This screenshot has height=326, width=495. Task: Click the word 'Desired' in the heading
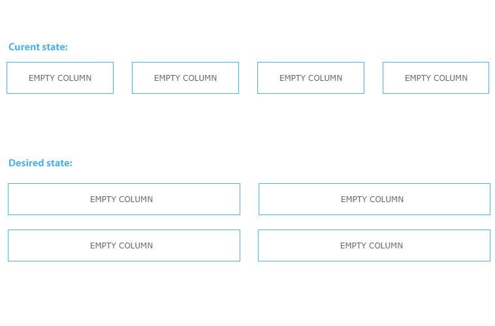coord(26,163)
